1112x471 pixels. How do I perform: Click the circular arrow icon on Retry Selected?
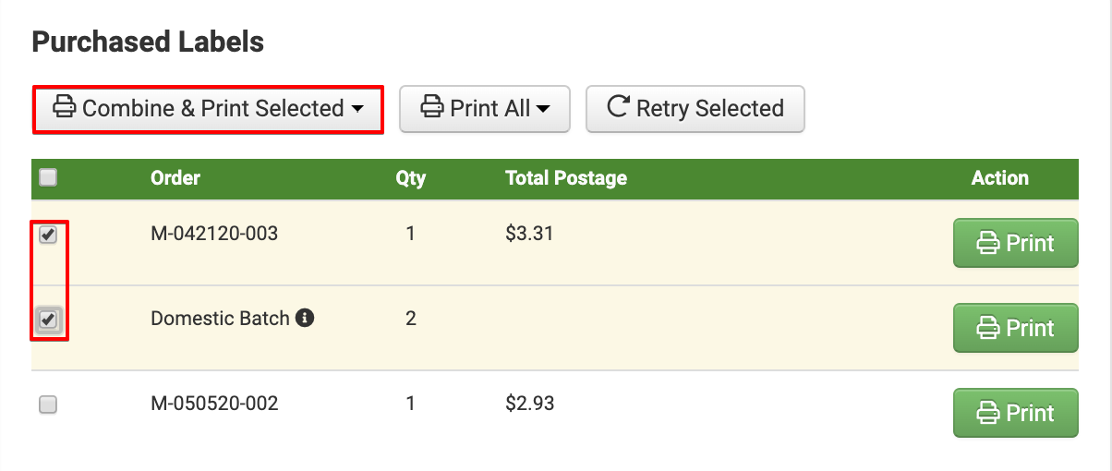tap(618, 107)
